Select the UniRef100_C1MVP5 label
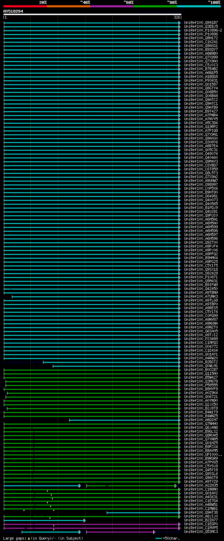Viewport: 224px width, 541px height. 201,528
